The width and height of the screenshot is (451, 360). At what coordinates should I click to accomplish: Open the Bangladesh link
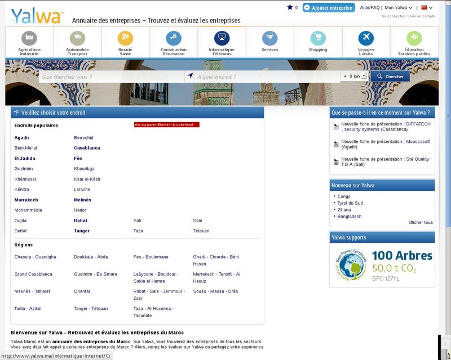coord(349,217)
